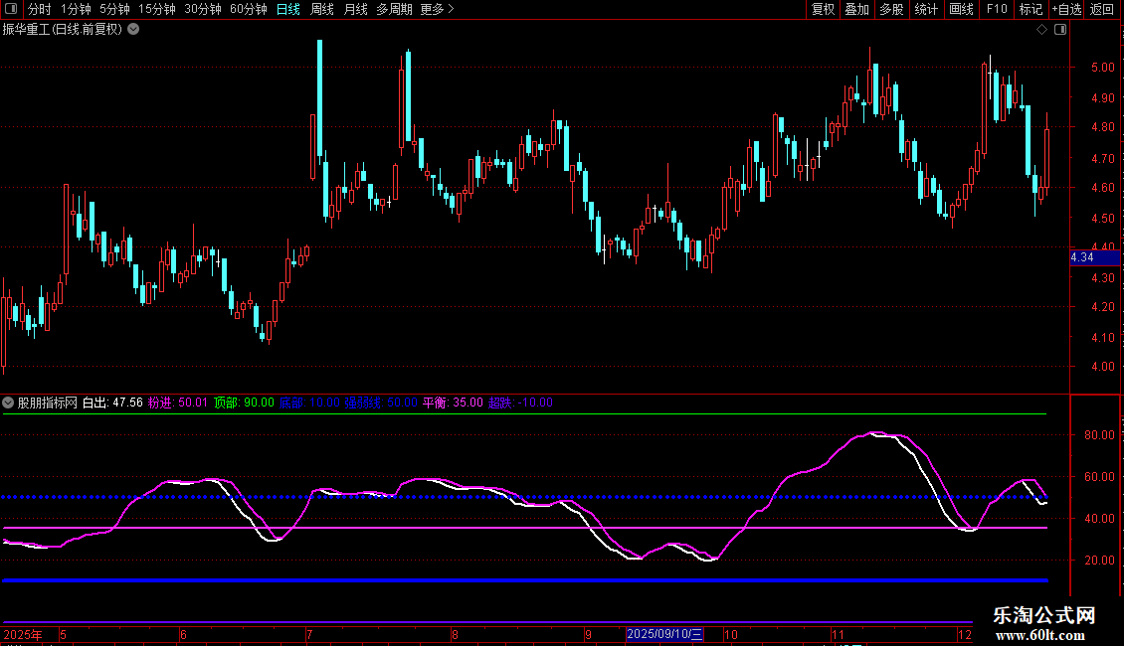
Task: Switch to 周线 weekly chart
Action: coord(322,9)
